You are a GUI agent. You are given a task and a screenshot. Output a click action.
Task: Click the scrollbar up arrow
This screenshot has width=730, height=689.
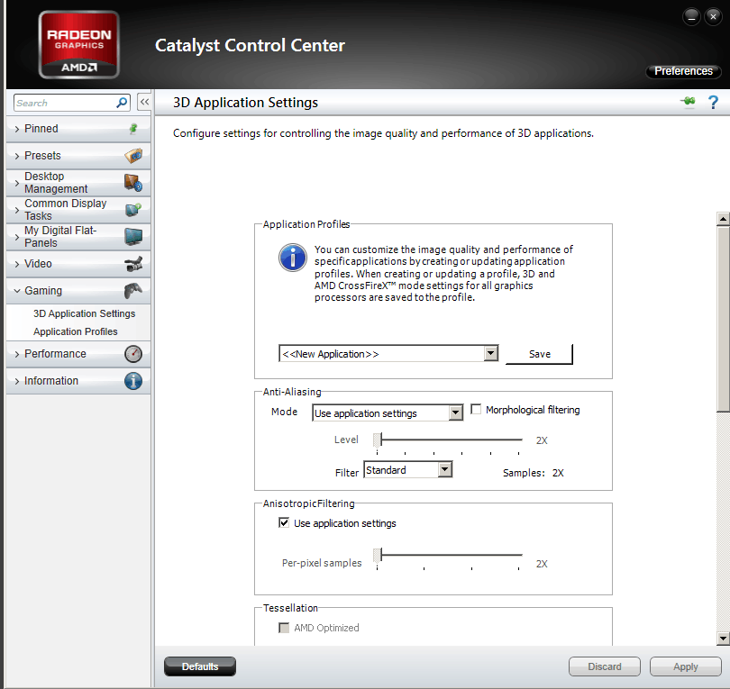pyautogui.click(x=723, y=218)
